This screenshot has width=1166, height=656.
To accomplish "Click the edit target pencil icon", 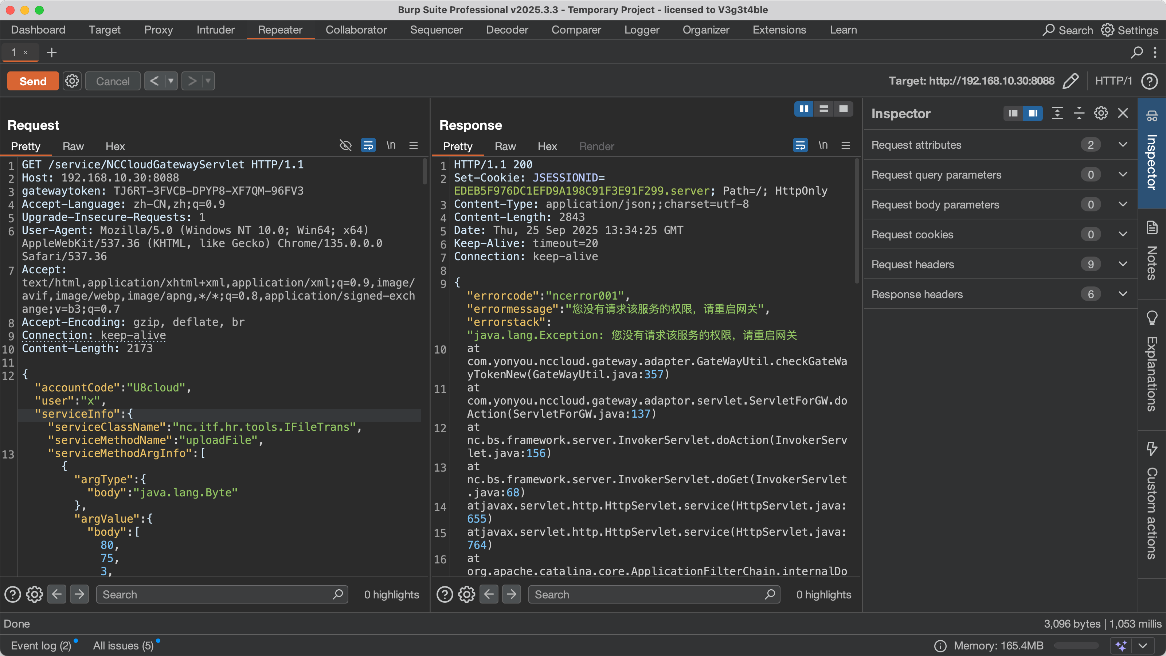I will tap(1071, 81).
